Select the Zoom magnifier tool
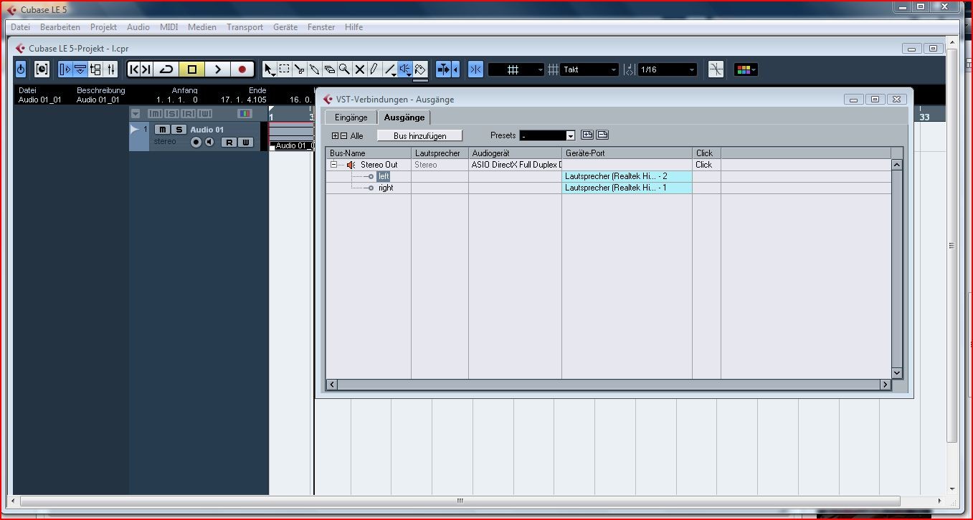Screen dimensions: 973x520 345,69
